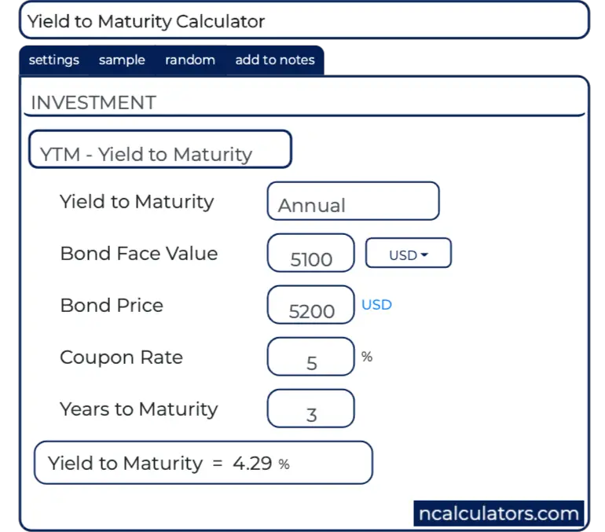Click the Coupon Rate label
605x532 pixels.
(x=122, y=358)
